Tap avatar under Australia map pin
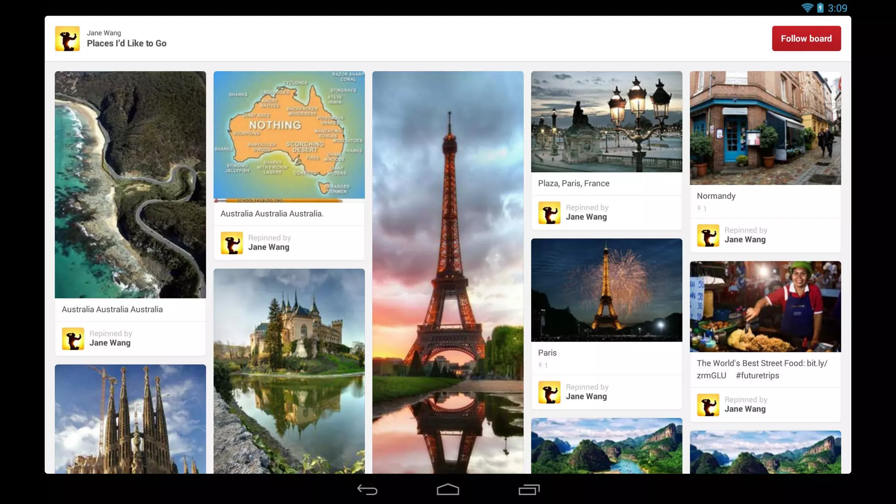896x504 pixels. 231,243
